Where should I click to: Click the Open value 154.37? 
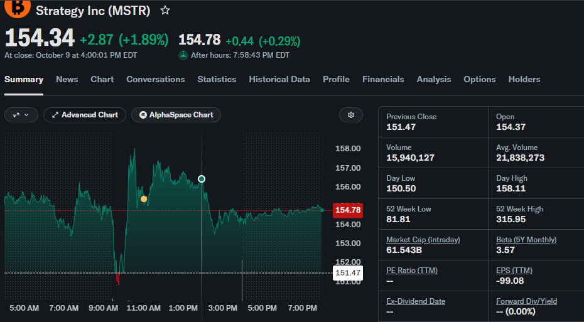511,127
